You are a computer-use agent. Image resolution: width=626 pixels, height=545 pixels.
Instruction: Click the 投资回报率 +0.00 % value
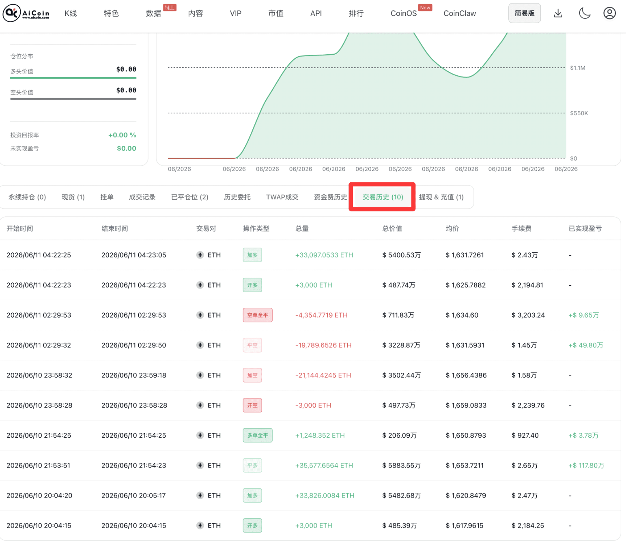click(x=122, y=135)
